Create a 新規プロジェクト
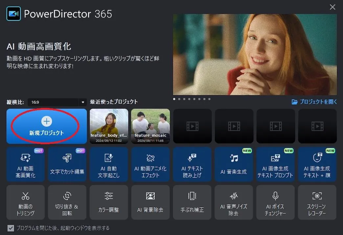The image size is (343, 235). tap(46, 126)
